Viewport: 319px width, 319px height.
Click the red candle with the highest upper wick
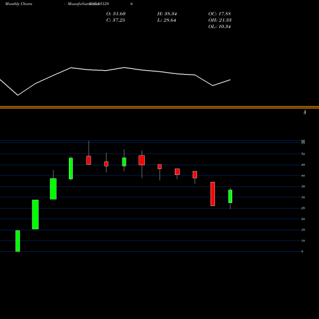(x=89, y=160)
